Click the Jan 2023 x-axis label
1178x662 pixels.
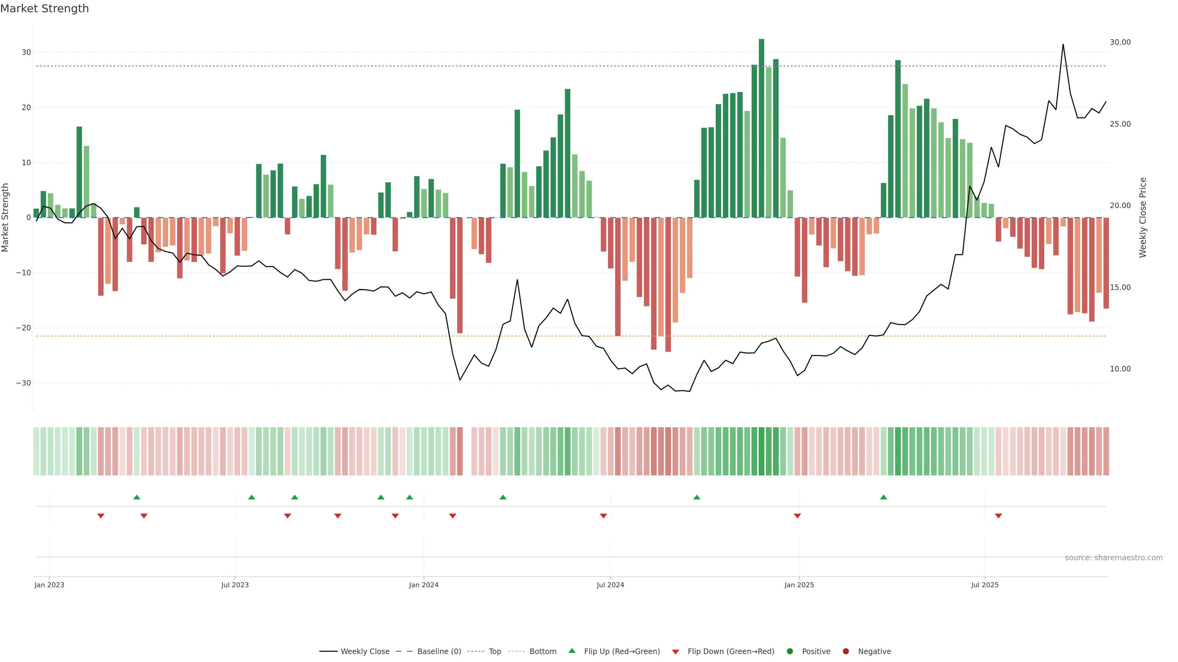(49, 585)
